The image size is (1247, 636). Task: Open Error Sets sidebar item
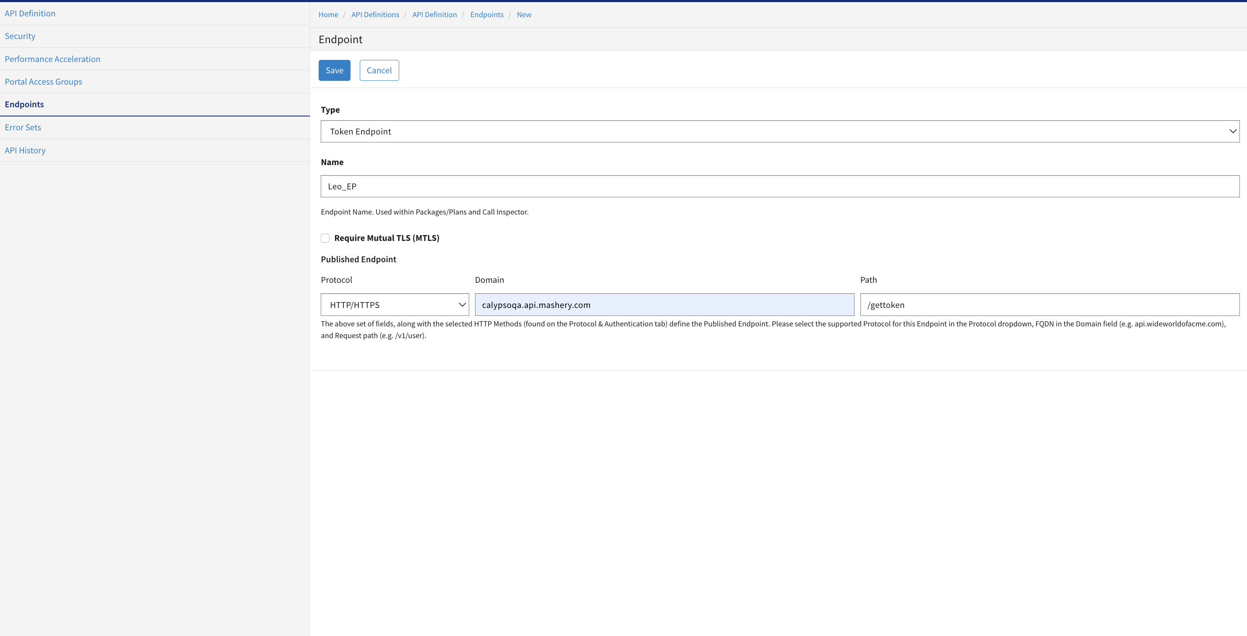click(23, 128)
